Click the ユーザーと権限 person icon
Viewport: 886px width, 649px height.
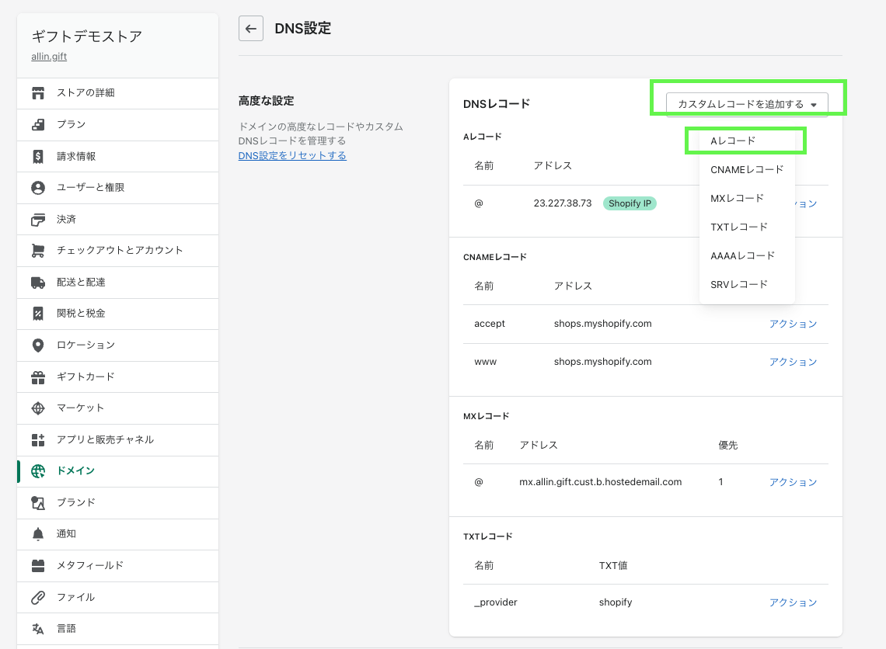[38, 188]
